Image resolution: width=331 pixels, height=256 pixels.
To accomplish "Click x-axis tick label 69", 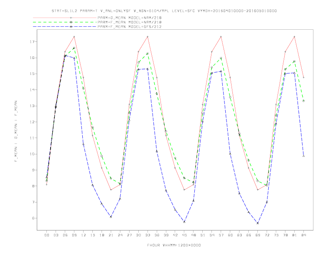I will 258,235.
